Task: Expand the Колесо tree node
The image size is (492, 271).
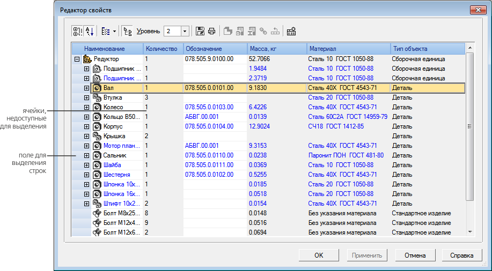Action: pyautogui.click(x=86, y=107)
